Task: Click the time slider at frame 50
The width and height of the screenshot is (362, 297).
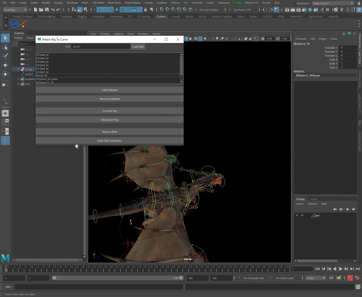Action: pos(145,269)
